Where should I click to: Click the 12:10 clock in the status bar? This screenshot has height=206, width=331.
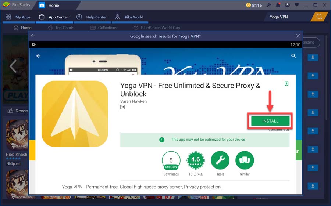[295, 45]
